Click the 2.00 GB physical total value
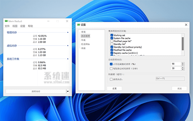 [42, 42]
